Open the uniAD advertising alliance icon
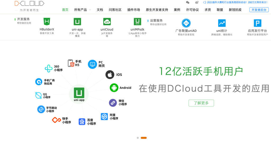 coord(186,23)
